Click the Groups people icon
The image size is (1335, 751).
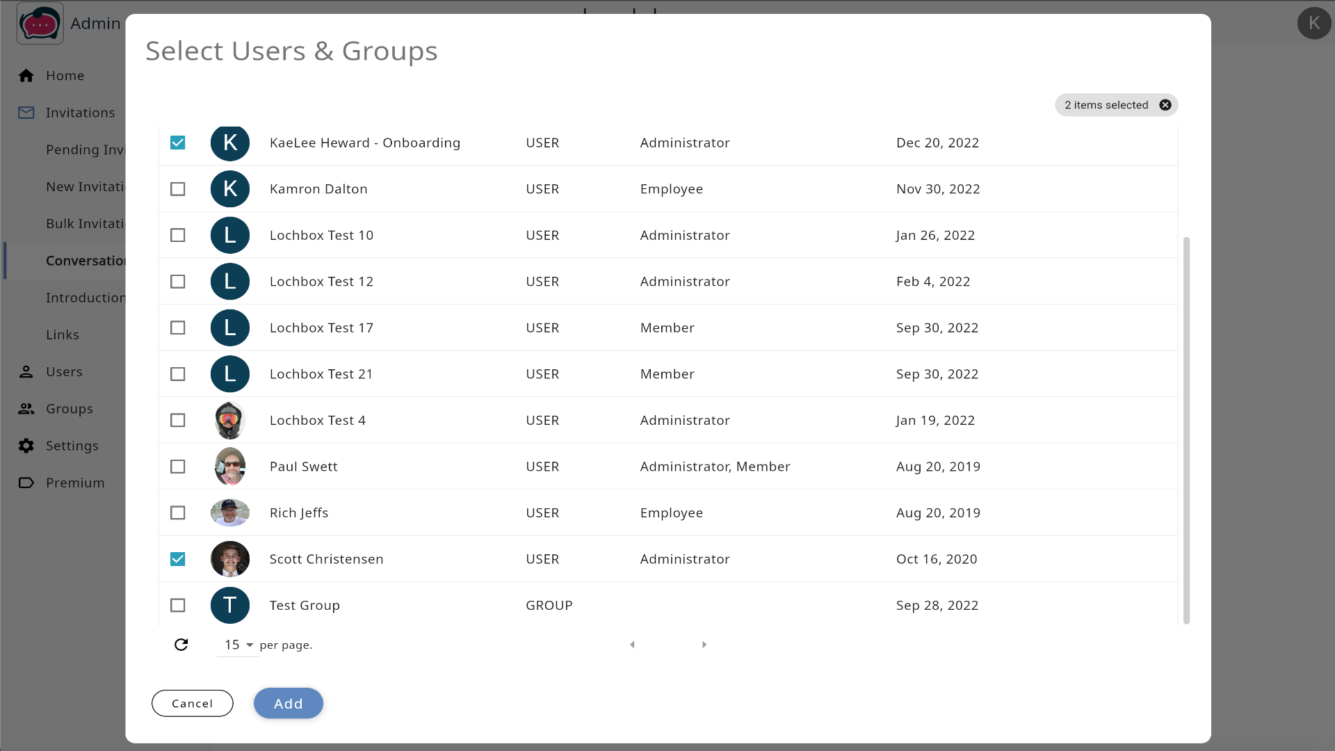26,409
